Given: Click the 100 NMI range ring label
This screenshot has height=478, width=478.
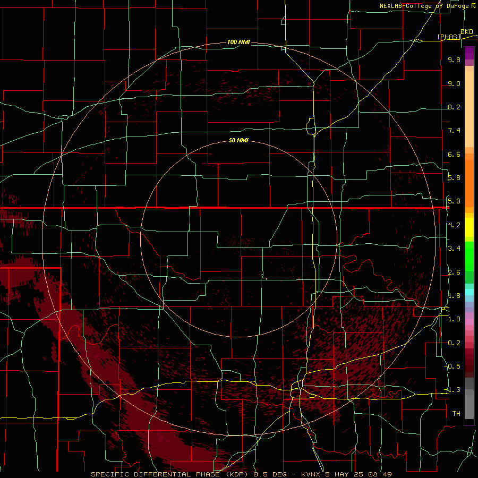Looking at the screenshot, I should point(238,42).
